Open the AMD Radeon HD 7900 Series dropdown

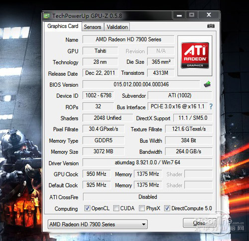(98, 225)
